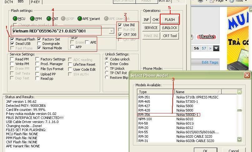This screenshot has width=252, height=152.
Task: Select the Enter Codes radio button
Action: click(x=106, y=64)
